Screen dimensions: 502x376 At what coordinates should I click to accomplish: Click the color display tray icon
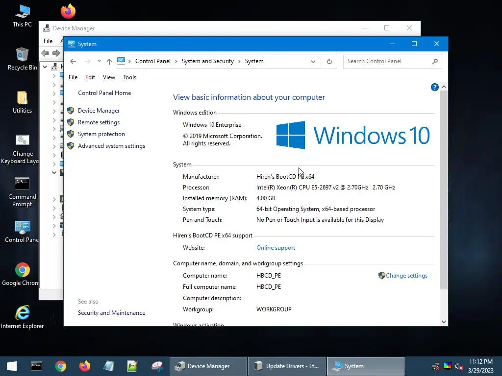448,366
